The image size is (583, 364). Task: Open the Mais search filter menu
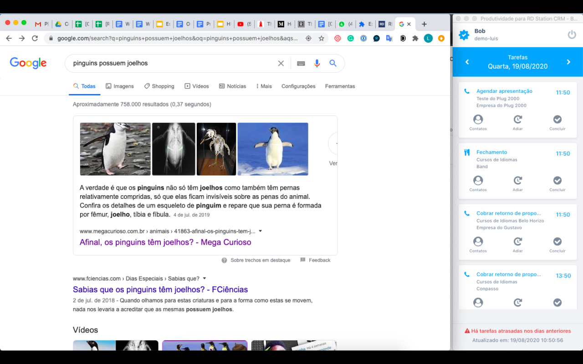(x=264, y=86)
